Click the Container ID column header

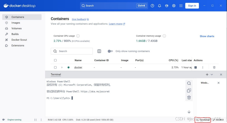point(101,60)
